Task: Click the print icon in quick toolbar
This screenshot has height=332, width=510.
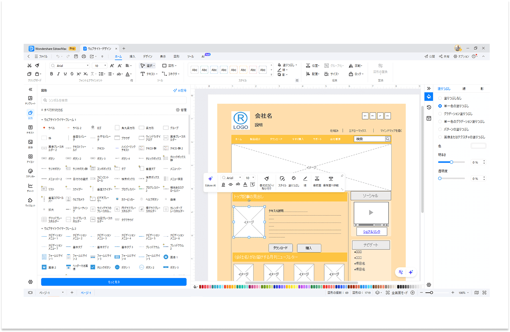Action: (84, 56)
